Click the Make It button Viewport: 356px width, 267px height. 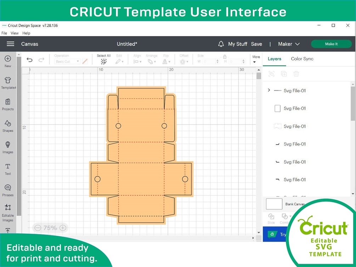[x=331, y=44]
